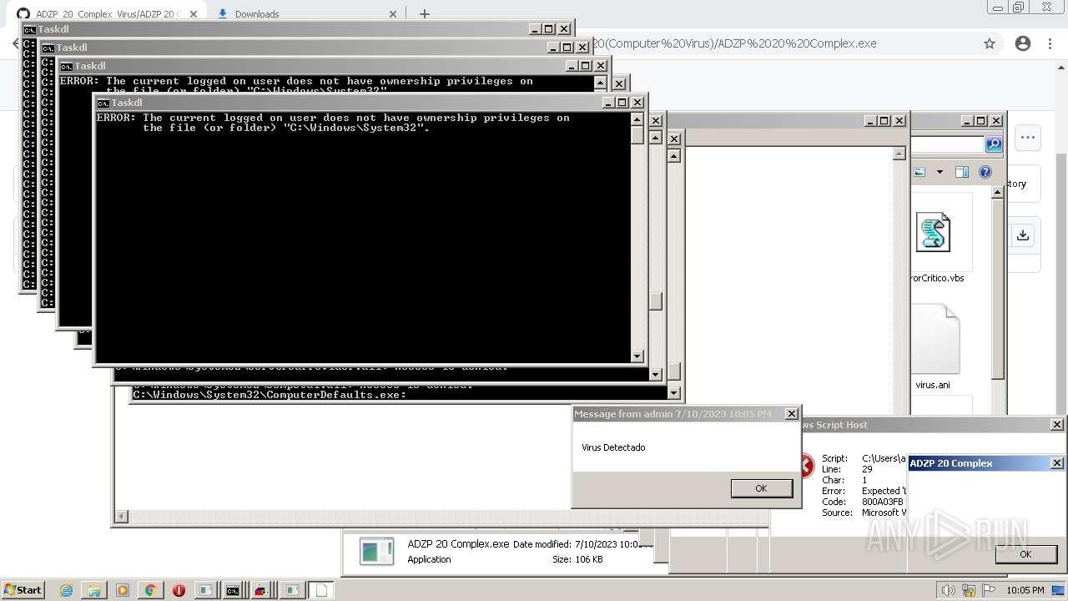Click OK in the Message from admin dialog
This screenshot has width=1068, height=601.
(x=761, y=488)
